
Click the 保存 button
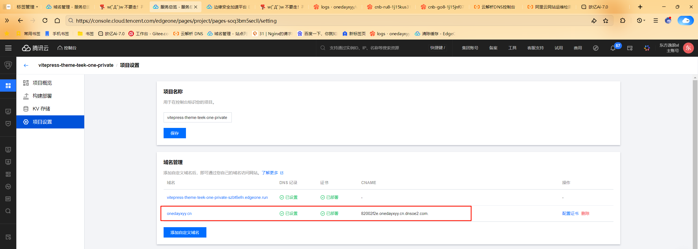click(175, 133)
